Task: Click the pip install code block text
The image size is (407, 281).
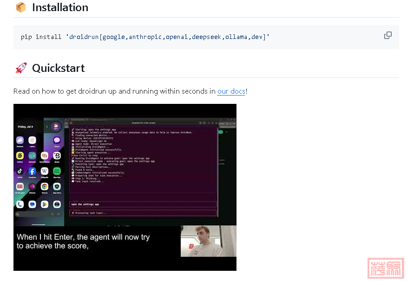Action: point(145,37)
